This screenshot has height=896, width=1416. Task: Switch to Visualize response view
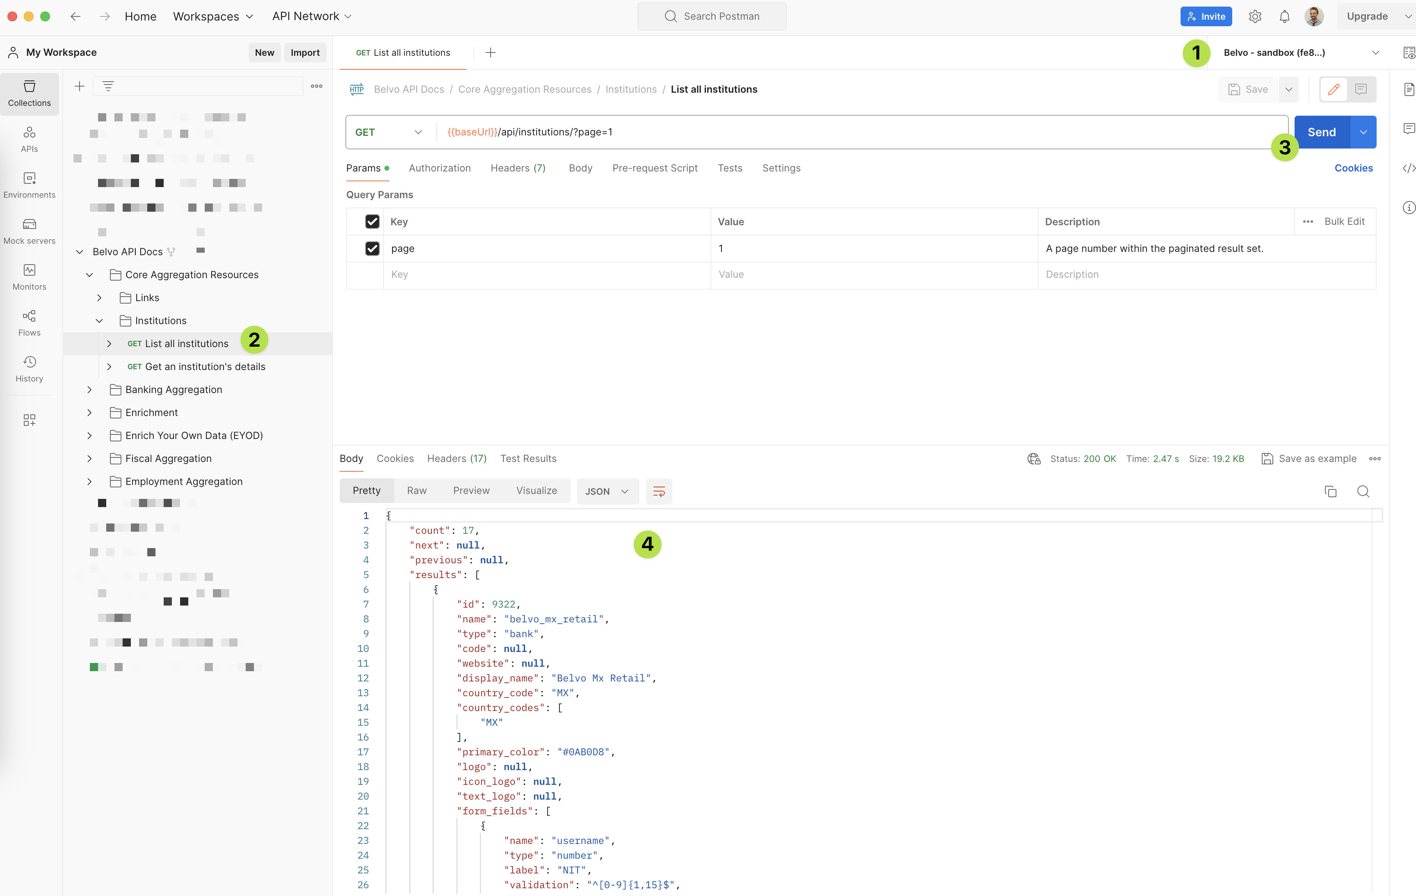click(536, 491)
